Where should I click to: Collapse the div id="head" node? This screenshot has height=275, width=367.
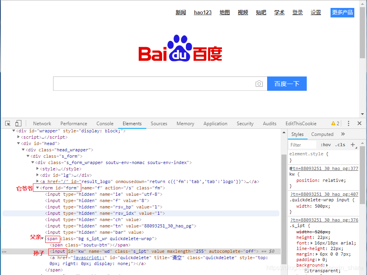(x=19, y=143)
